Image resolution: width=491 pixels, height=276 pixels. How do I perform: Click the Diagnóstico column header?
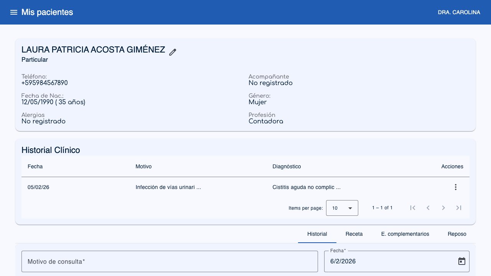tap(287, 166)
